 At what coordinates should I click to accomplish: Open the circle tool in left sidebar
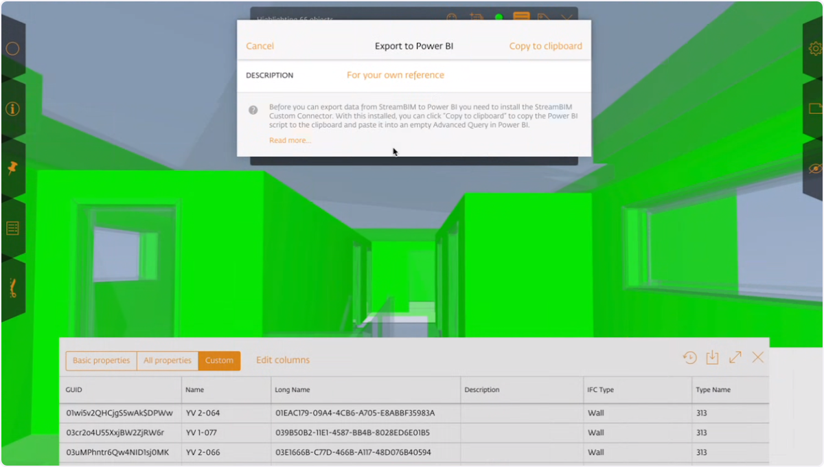coord(12,49)
